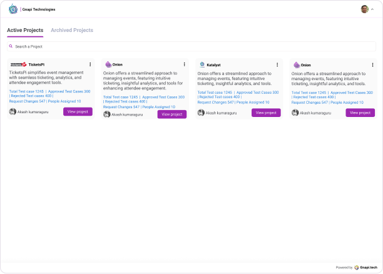Click the Katalyst project title
The height and width of the screenshot is (274, 383).
[213, 65]
